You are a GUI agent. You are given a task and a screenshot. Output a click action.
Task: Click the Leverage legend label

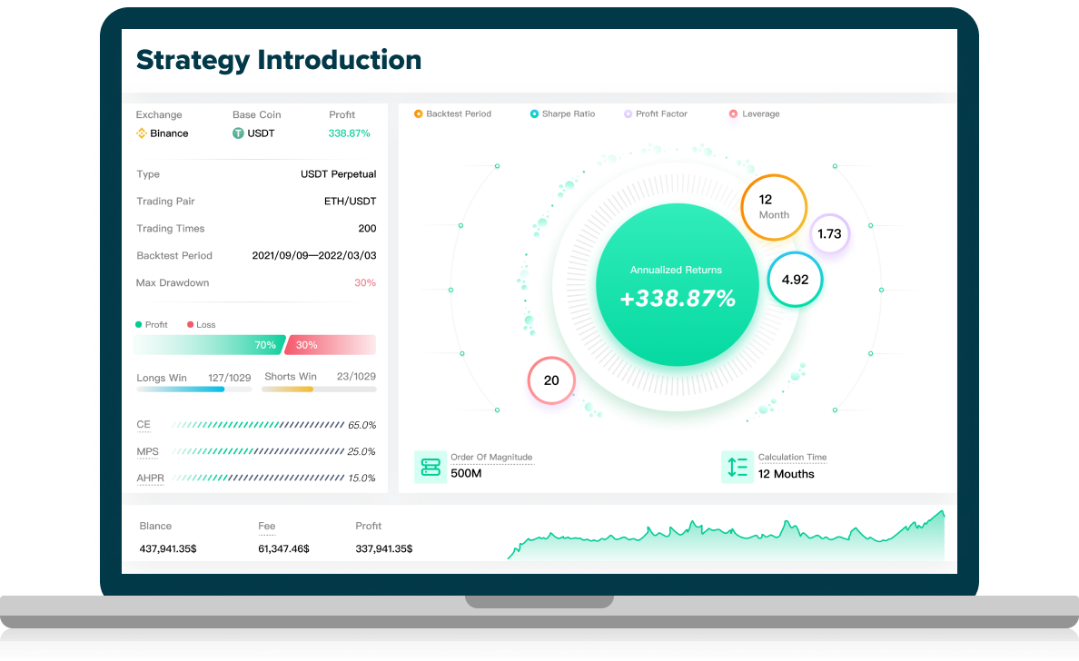coord(760,114)
